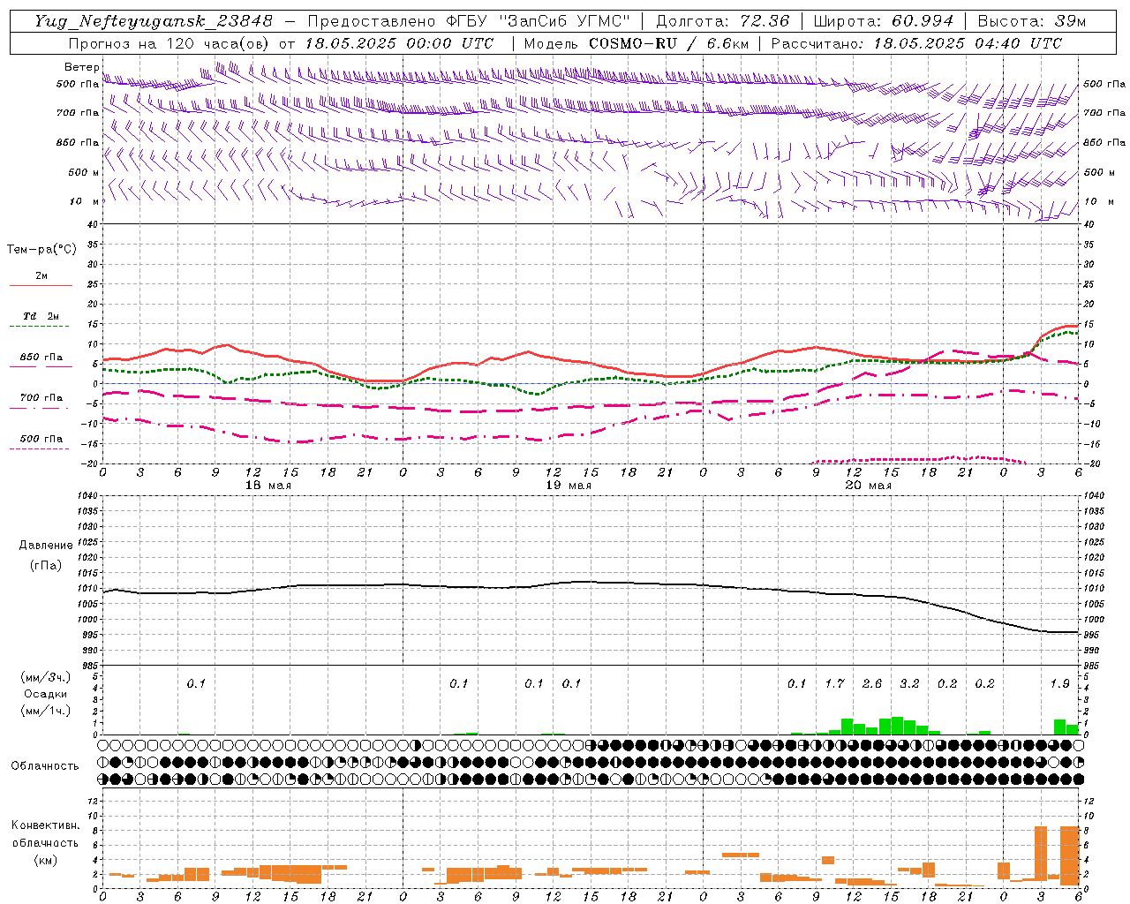Click the 500 гПа temperature legend label
This screenshot has height=904, width=1130.
pos(41,439)
